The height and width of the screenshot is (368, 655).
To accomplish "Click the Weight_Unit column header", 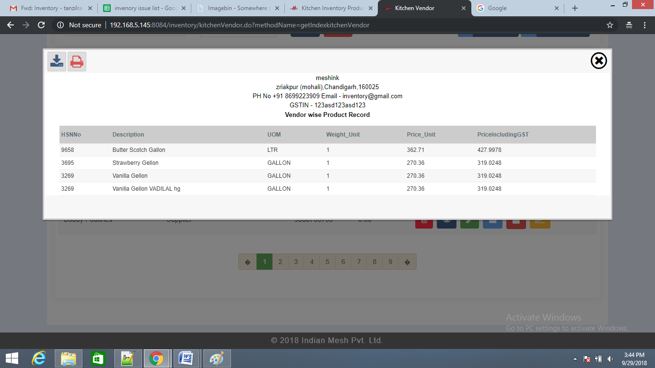I will pos(343,135).
